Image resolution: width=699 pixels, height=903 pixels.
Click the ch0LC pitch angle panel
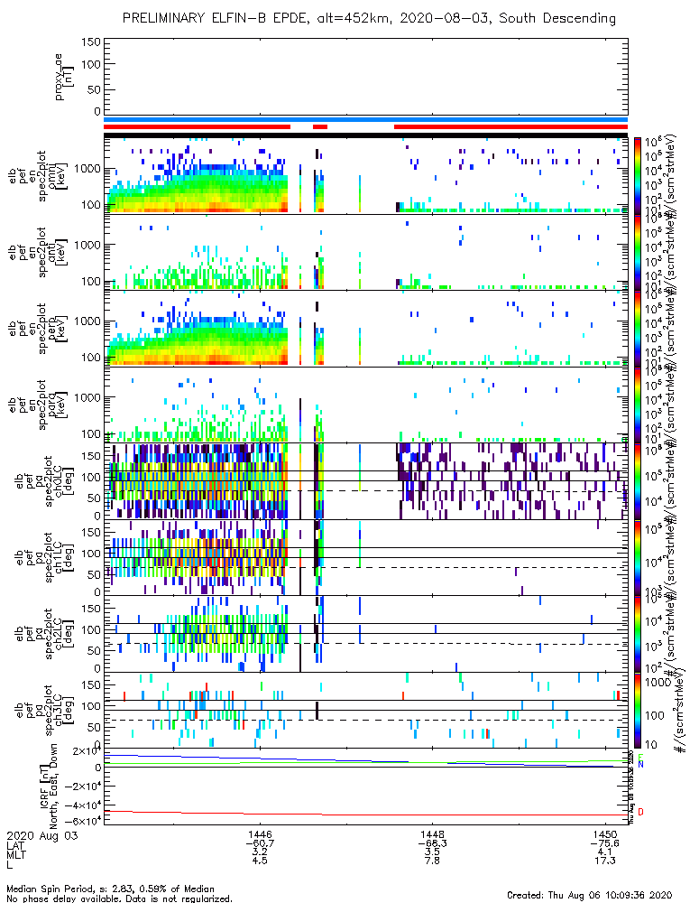[365, 481]
